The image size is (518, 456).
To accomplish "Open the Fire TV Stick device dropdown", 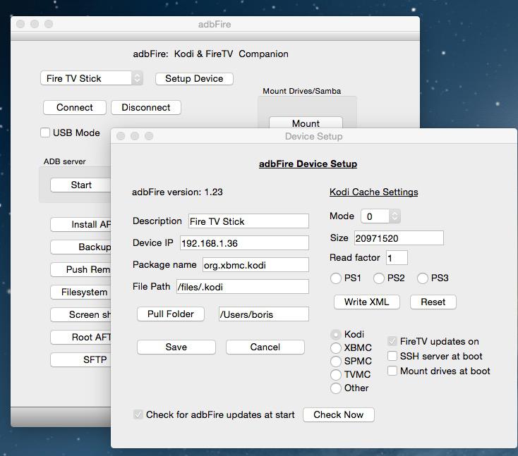I will (x=91, y=78).
